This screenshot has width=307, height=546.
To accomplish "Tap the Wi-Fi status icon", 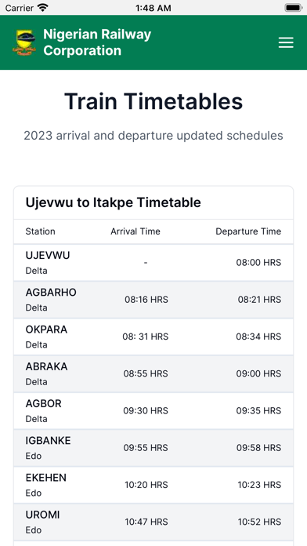I will [x=43, y=7].
